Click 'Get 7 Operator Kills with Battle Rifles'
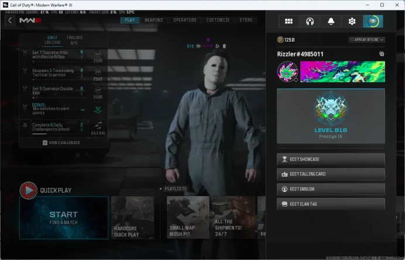 coord(50,54)
